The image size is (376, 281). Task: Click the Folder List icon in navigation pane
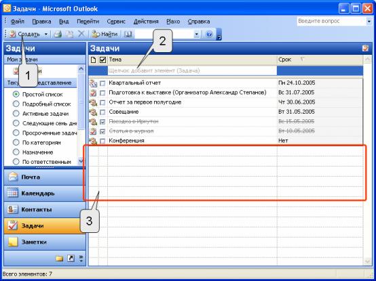(60, 258)
